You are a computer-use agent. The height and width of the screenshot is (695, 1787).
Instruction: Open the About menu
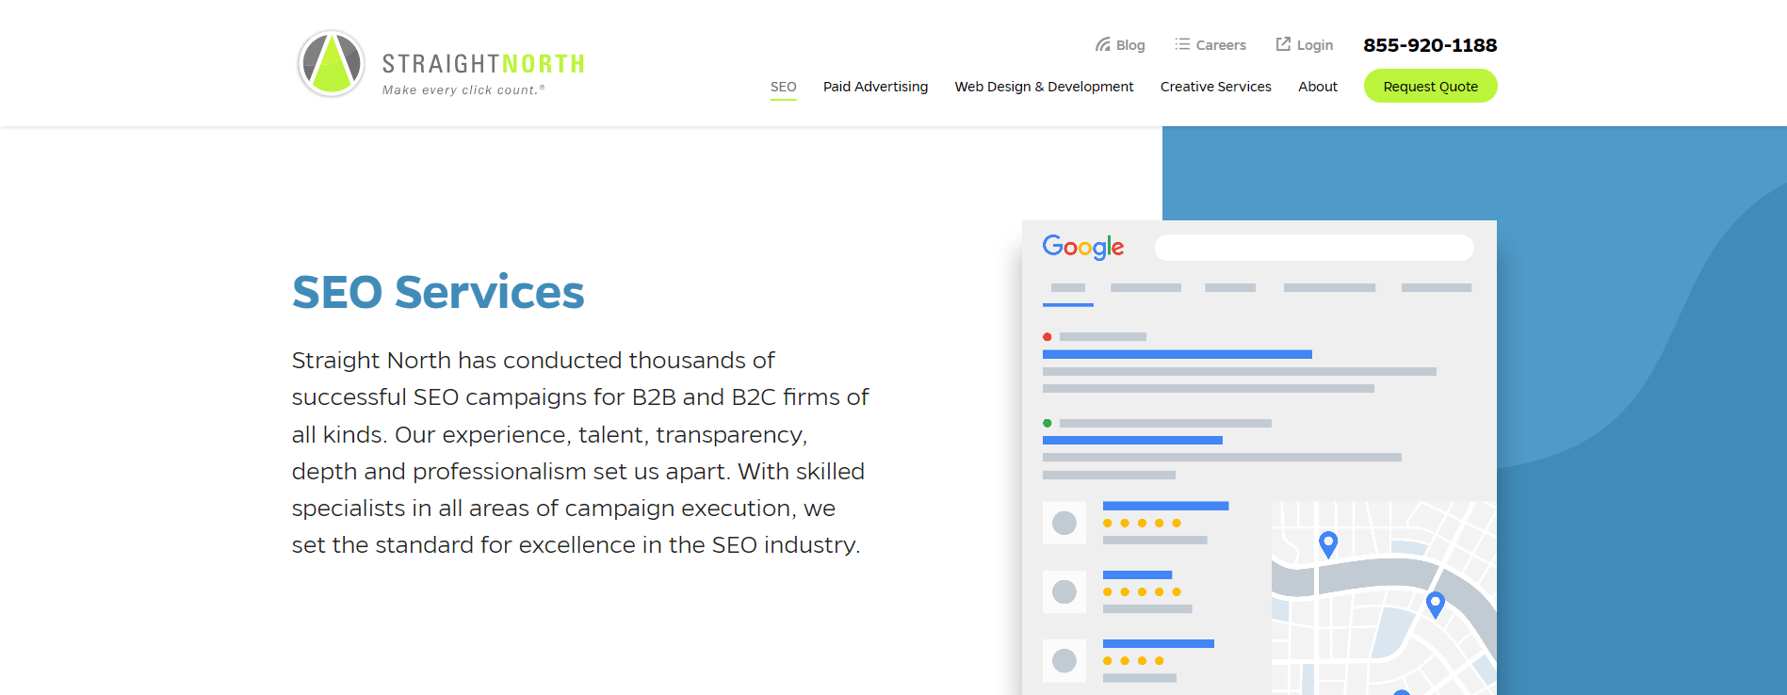pos(1318,87)
